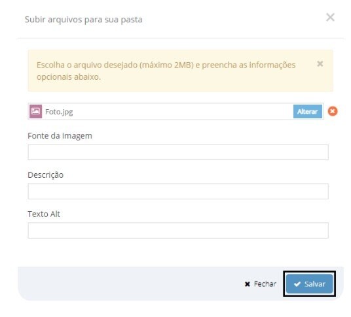Click the checkmark icon on Salvar
Image resolution: width=351 pixels, height=317 pixels.
coord(297,284)
